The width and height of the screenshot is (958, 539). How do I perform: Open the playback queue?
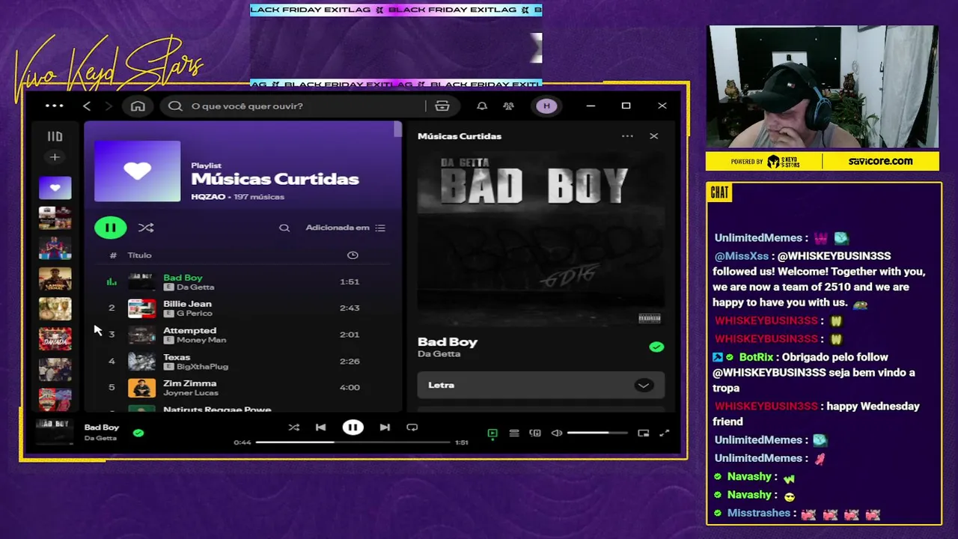coord(514,433)
